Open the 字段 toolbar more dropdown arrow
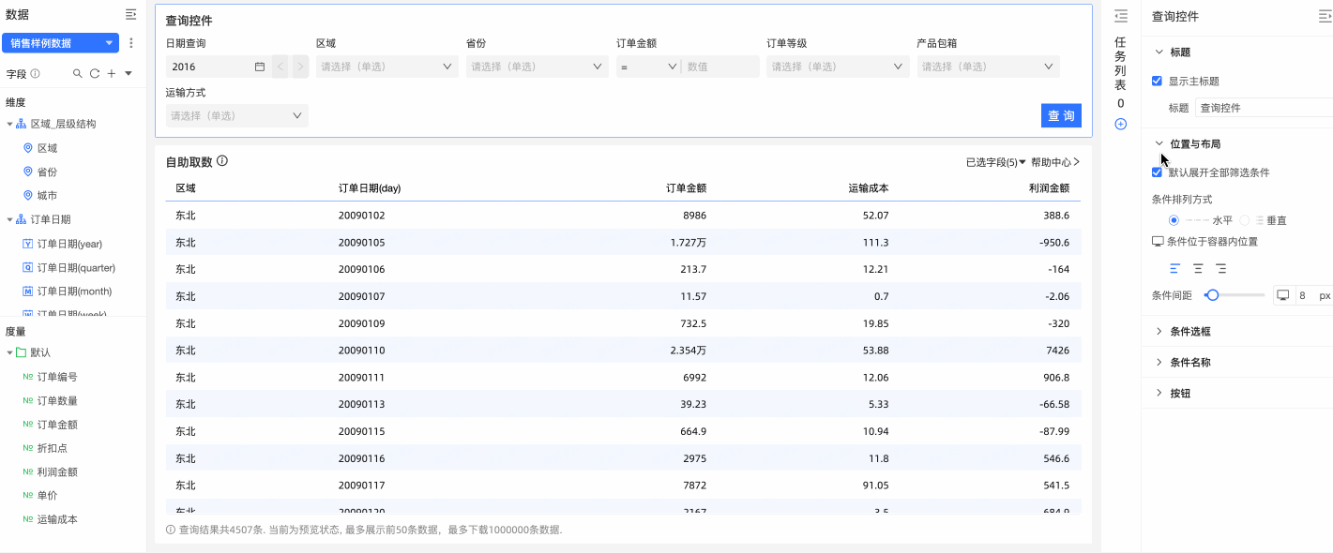Screen dimensions: 1333x553 coord(129,73)
